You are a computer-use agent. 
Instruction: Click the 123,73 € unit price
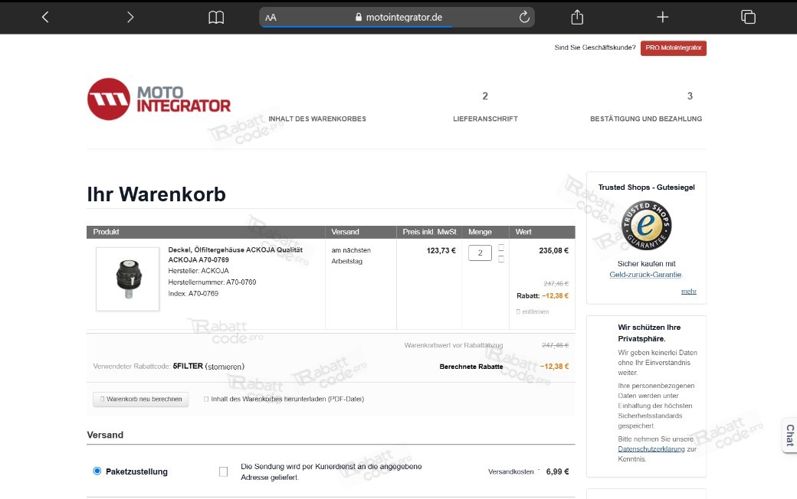coord(441,250)
